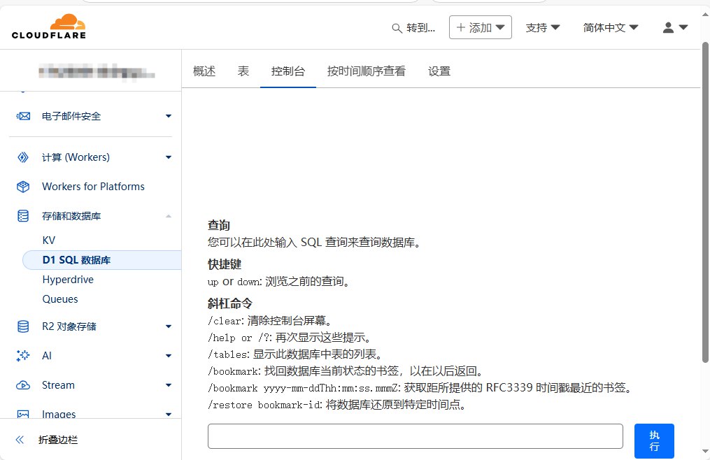Click the blurred account name
The width and height of the screenshot is (710, 460).
click(x=97, y=72)
